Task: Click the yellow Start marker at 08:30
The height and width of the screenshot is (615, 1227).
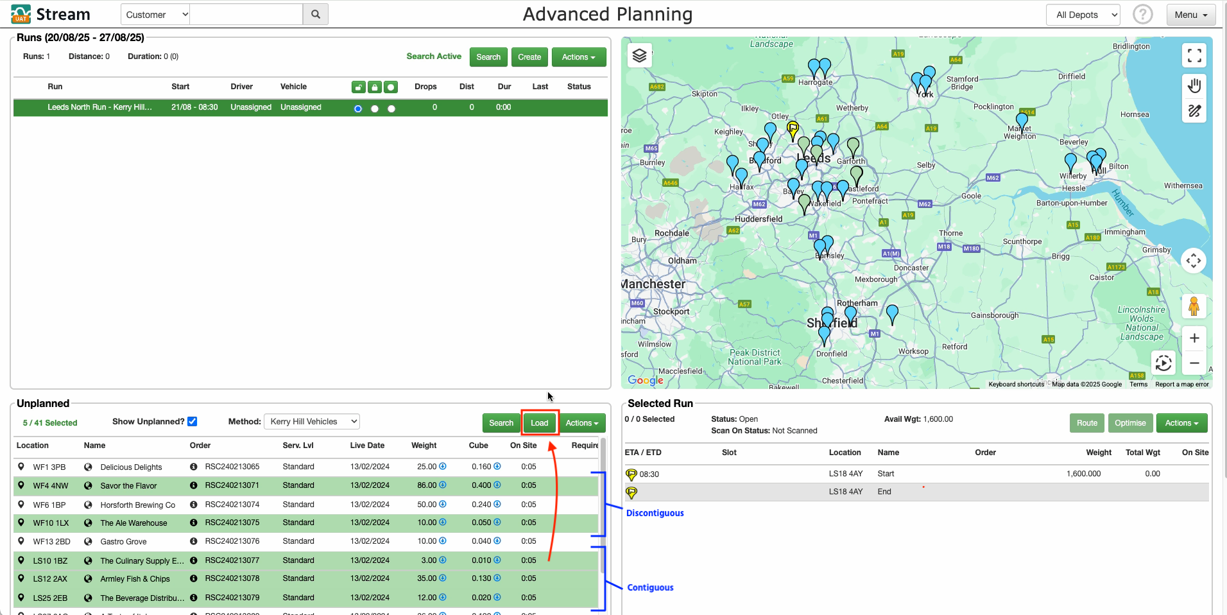Action: [x=631, y=474]
